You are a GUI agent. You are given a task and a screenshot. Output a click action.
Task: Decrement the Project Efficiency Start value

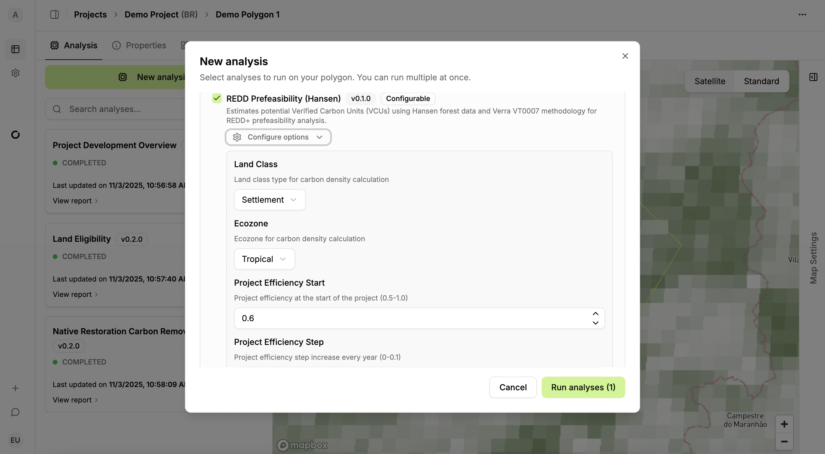(595, 323)
